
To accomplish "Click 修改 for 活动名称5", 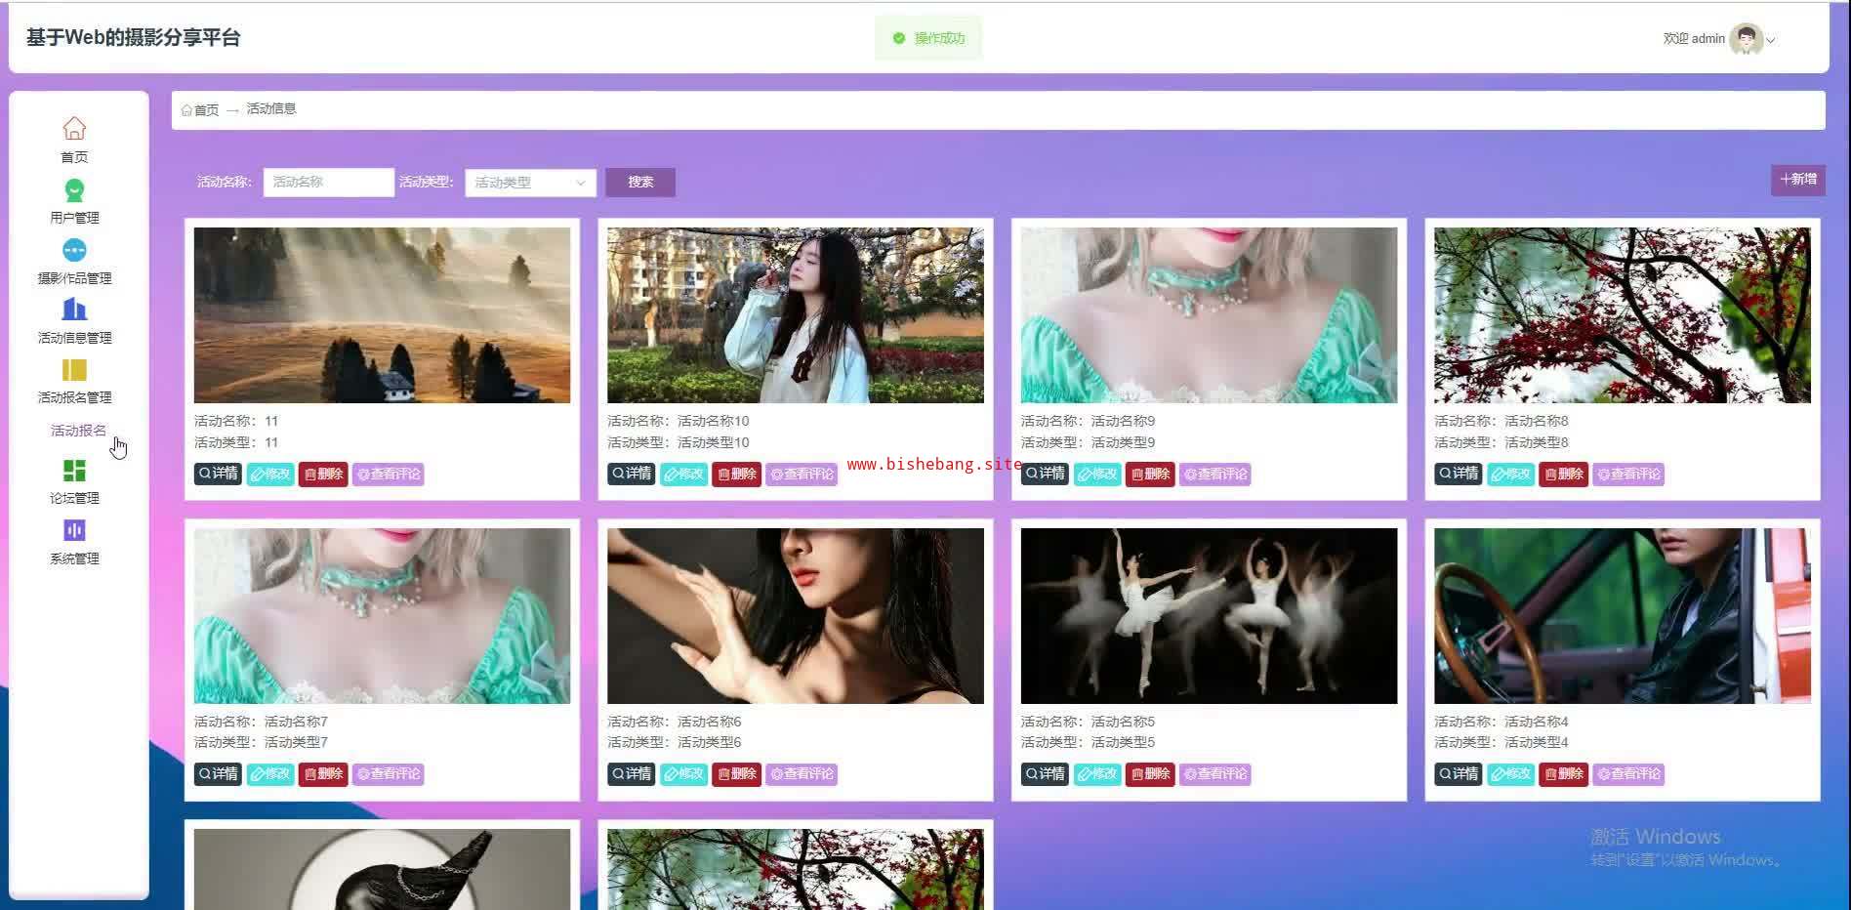I will click(1097, 774).
